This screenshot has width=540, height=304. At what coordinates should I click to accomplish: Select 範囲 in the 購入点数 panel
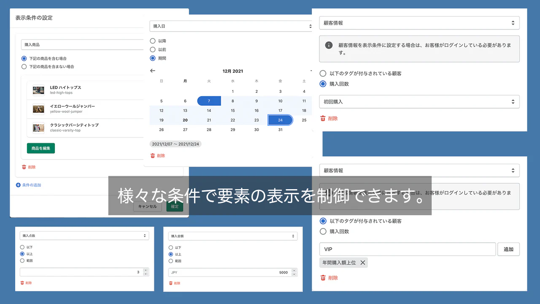22,261
